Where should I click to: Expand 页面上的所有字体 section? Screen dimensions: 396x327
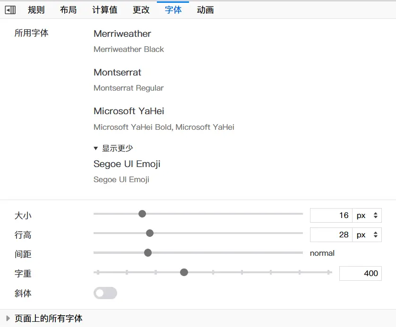point(48,318)
